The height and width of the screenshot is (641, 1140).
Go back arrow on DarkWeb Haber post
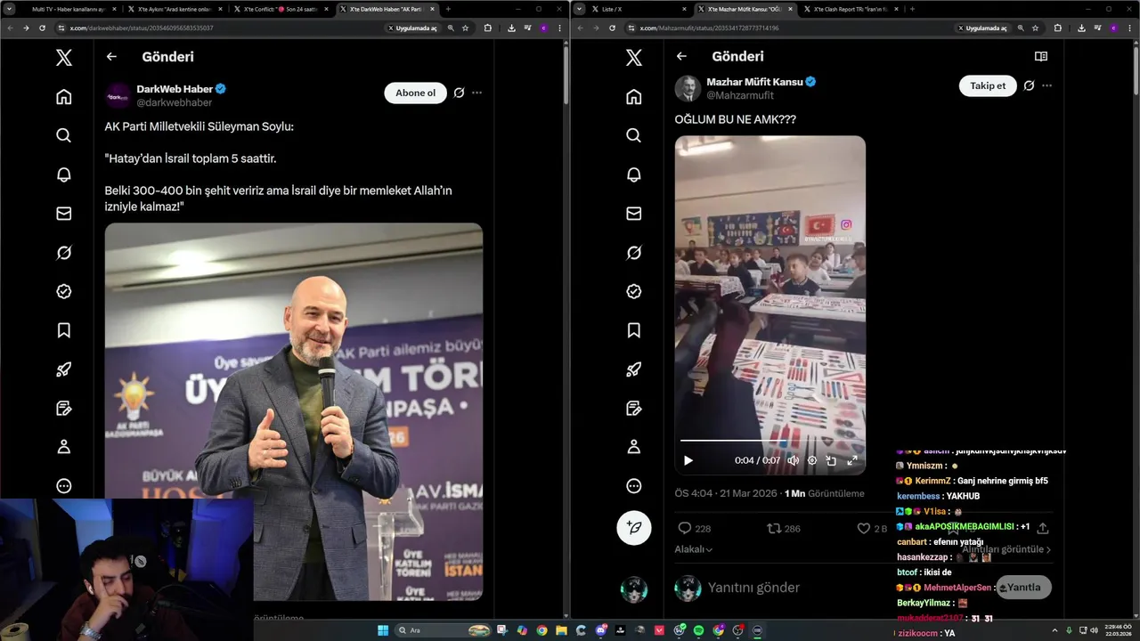click(x=111, y=56)
